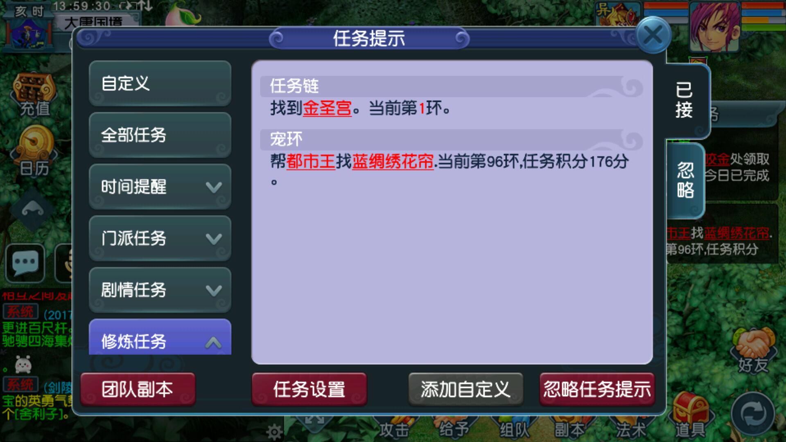Open the settings gear icon
Image resolution: width=786 pixels, height=442 pixels.
click(x=274, y=432)
